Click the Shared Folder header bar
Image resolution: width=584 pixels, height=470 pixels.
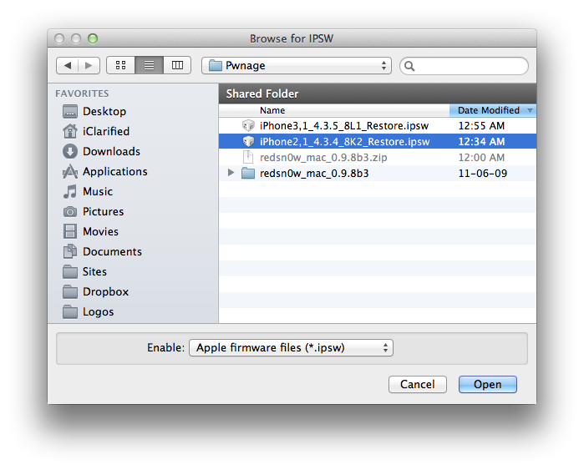378,93
